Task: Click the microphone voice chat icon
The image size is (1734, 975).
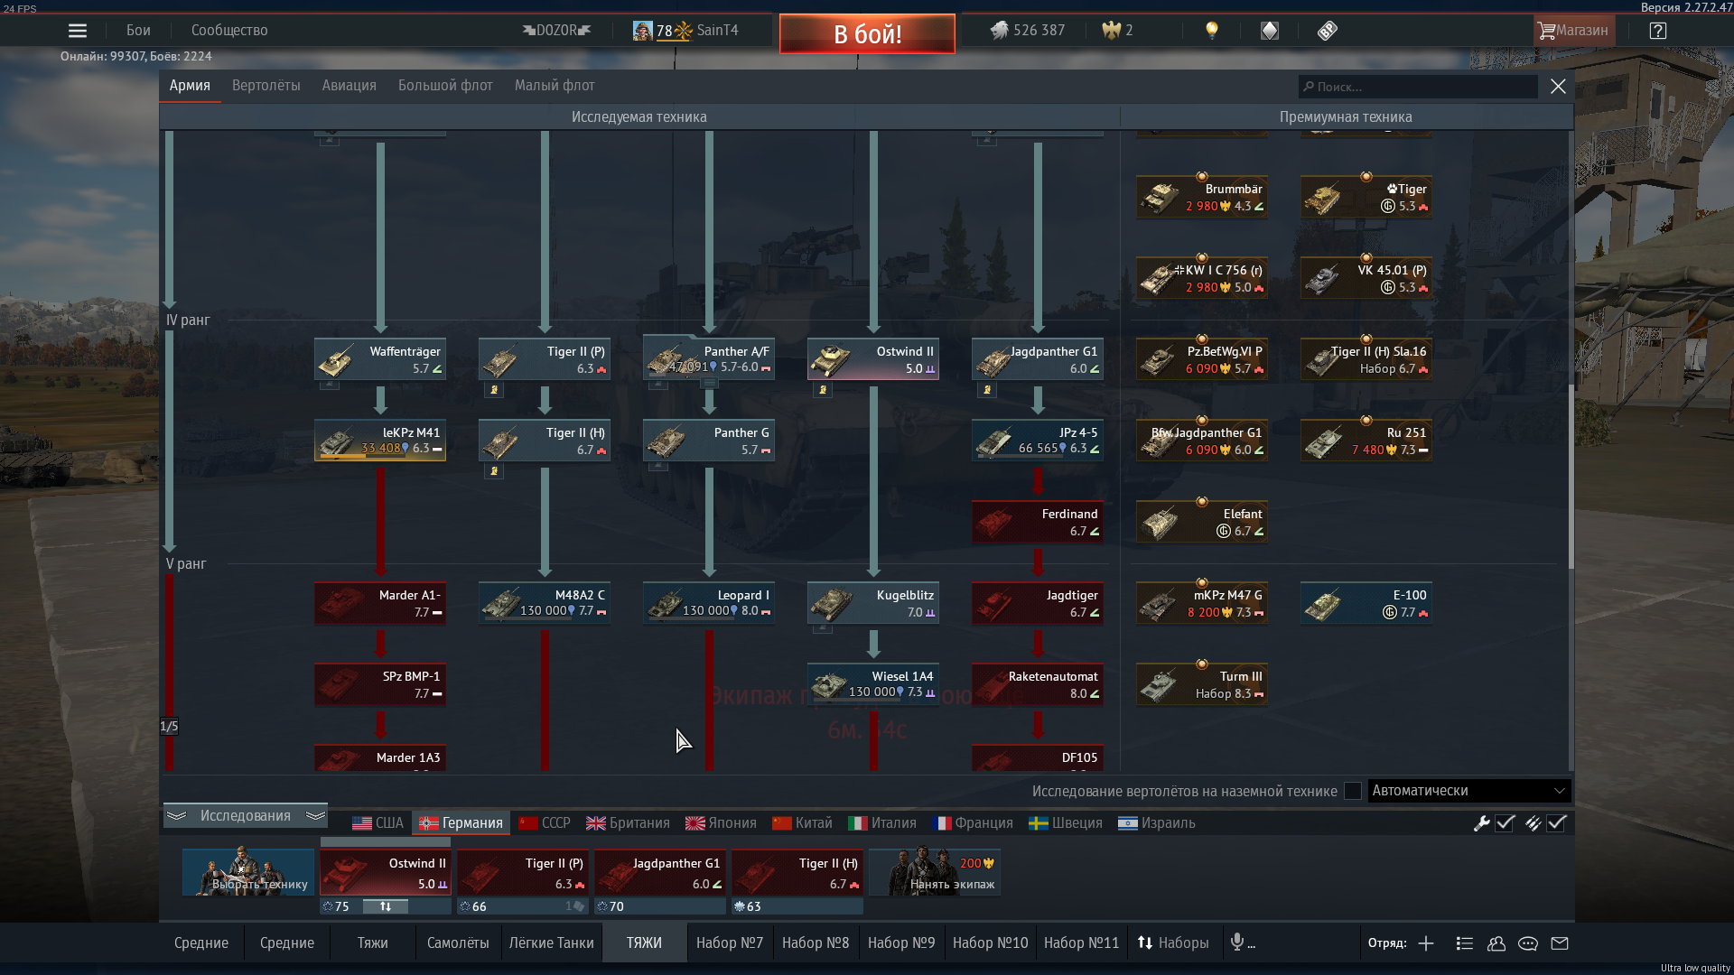Action: (x=1237, y=942)
